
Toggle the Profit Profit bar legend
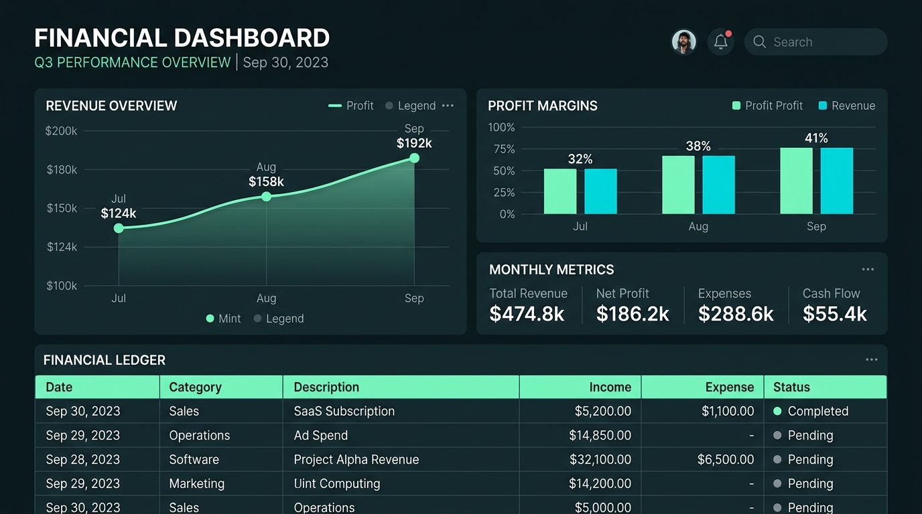pyautogui.click(x=767, y=106)
